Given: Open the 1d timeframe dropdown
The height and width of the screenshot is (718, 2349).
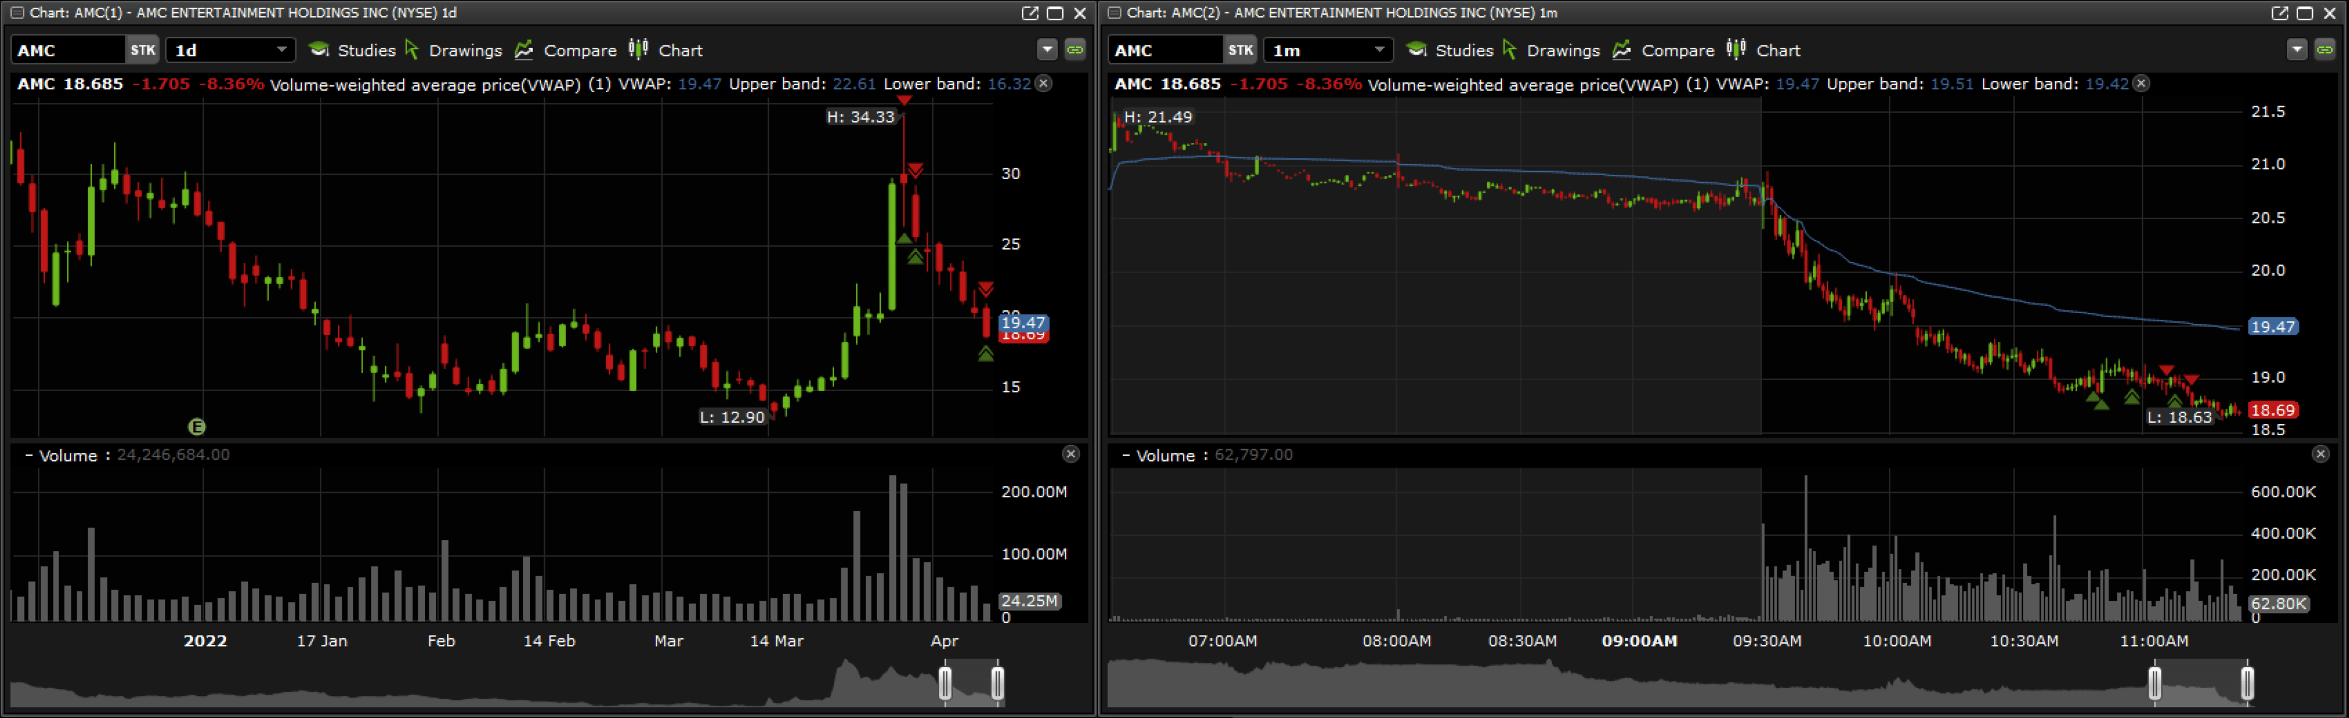Looking at the screenshot, I should 281,50.
